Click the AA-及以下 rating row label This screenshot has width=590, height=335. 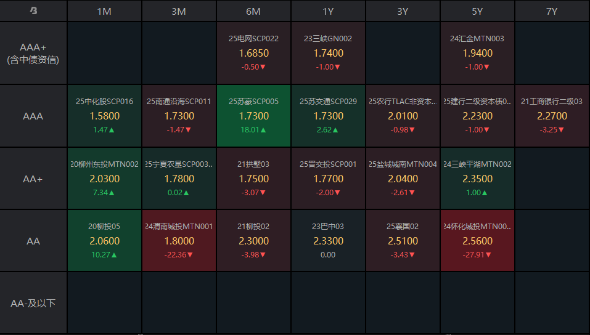pos(33,303)
